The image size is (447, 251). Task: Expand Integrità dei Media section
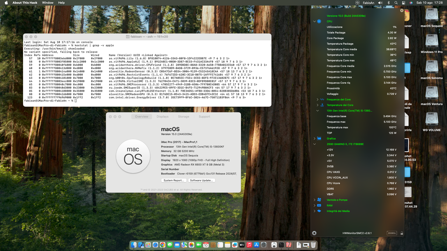point(314,211)
